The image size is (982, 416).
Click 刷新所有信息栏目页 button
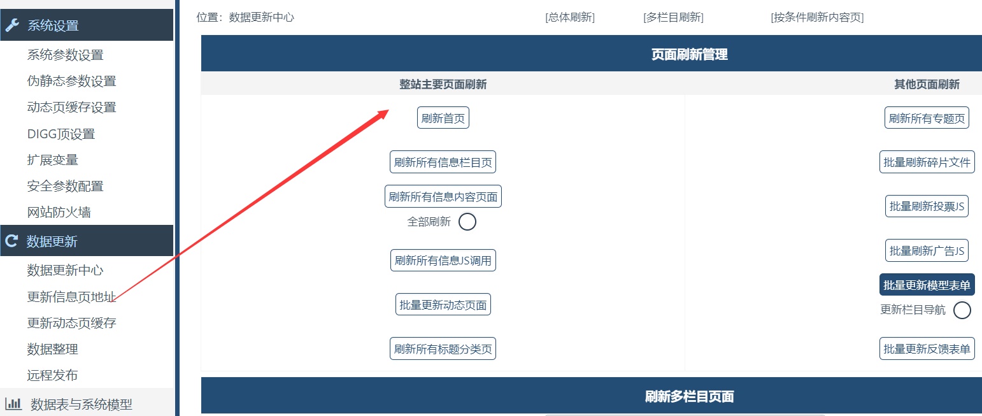point(443,162)
